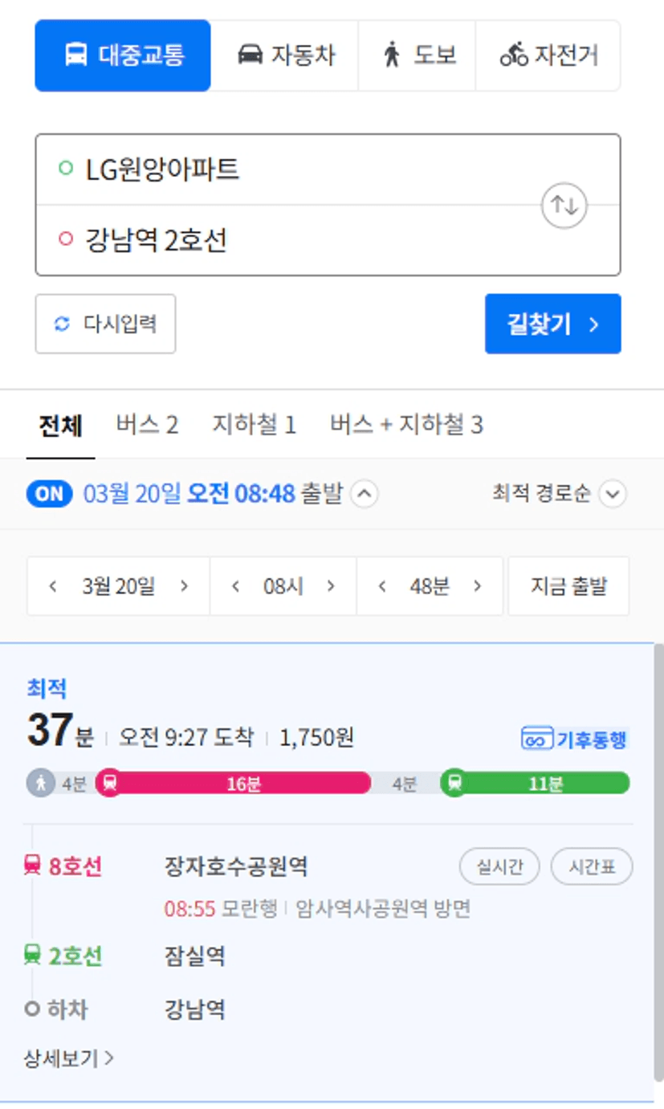Swap origin and destination with arrows icon
This screenshot has height=1109, width=664.
pos(564,206)
